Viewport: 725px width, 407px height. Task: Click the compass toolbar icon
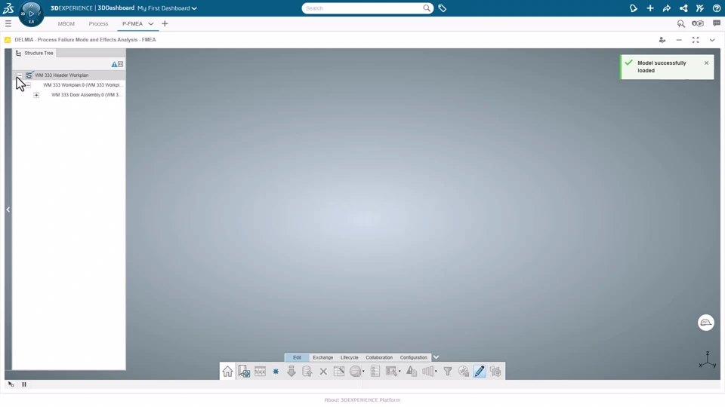pyautogui.click(x=463, y=372)
